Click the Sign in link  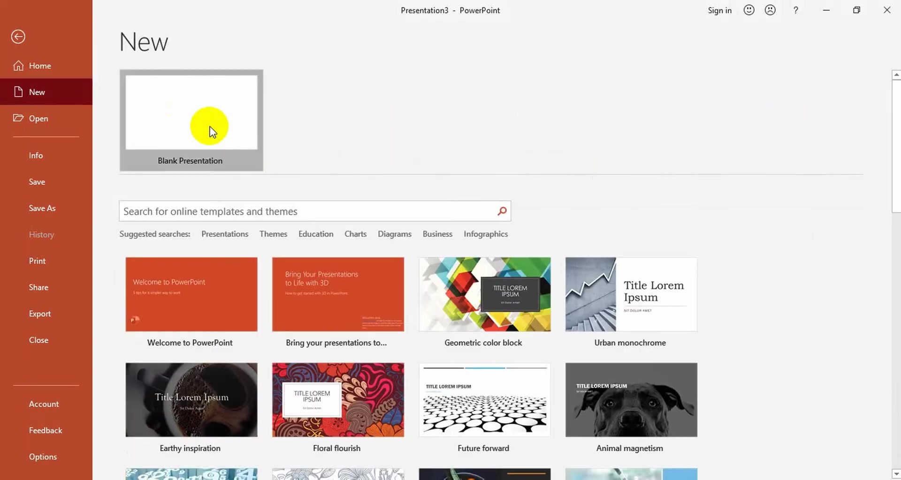[719, 10]
